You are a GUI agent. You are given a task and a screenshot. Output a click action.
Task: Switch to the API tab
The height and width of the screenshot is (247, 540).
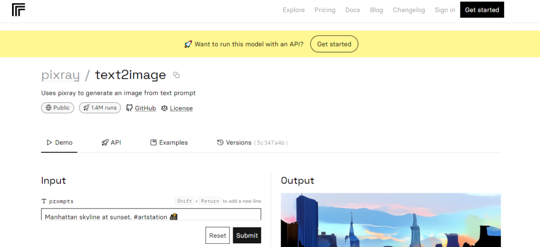[x=111, y=142]
